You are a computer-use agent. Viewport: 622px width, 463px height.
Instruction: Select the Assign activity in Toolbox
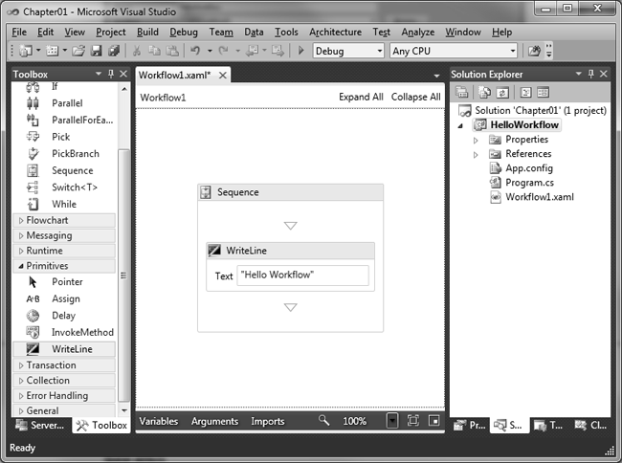click(65, 298)
